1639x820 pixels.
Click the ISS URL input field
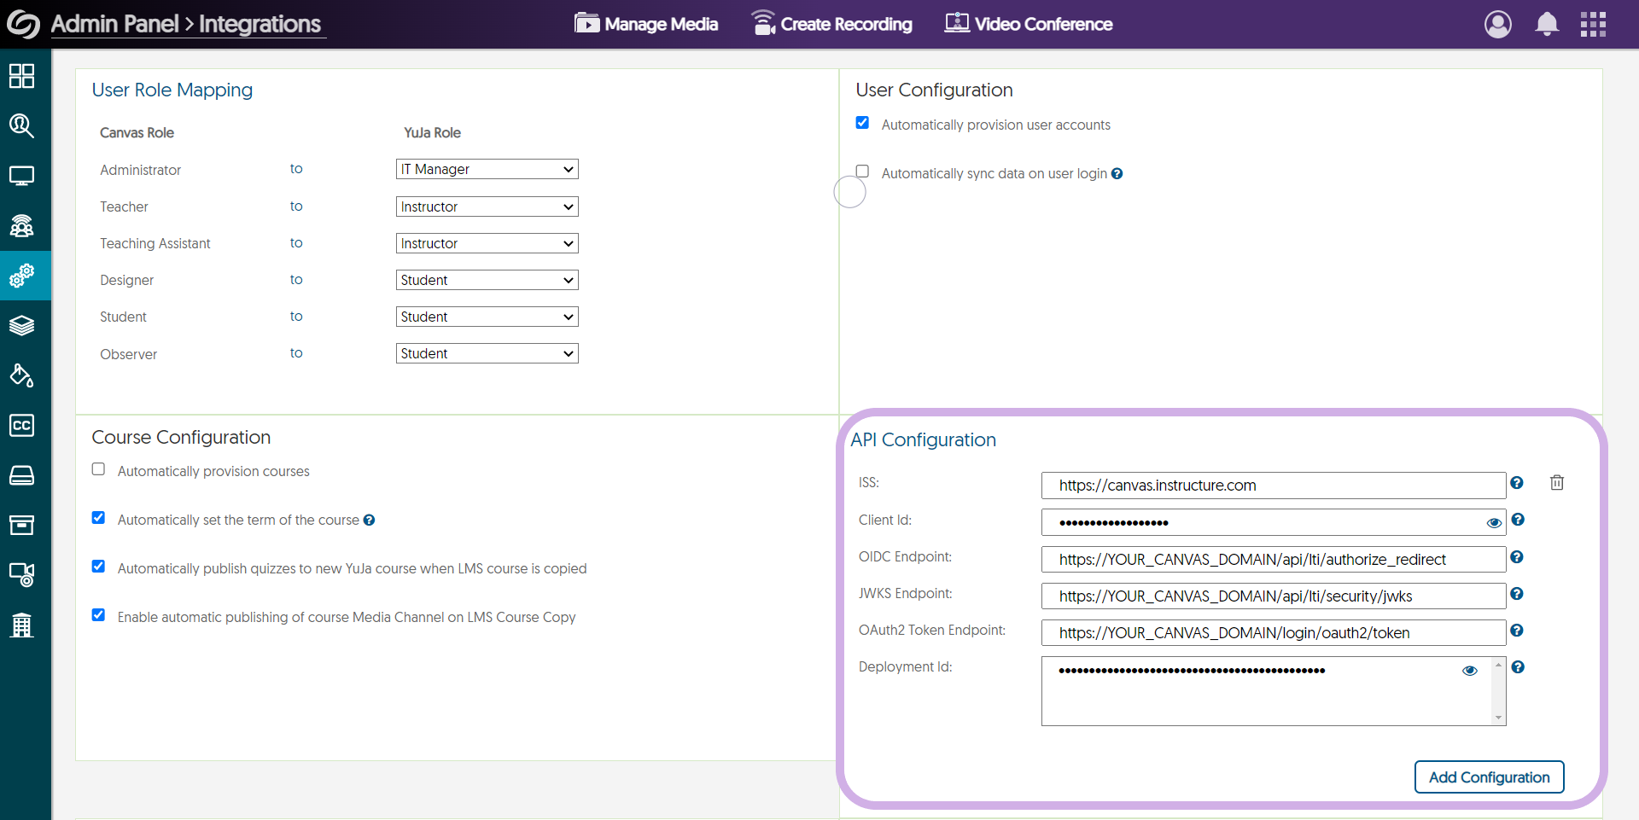1274,486
